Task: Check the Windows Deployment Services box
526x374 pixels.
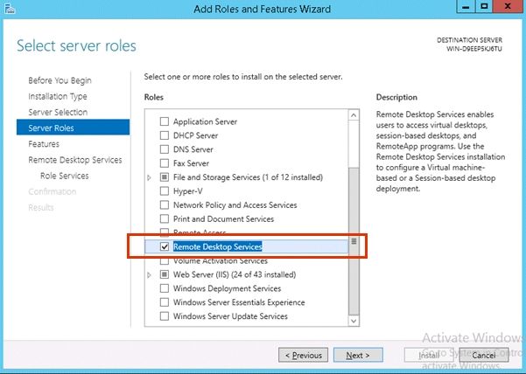Action: pos(165,288)
